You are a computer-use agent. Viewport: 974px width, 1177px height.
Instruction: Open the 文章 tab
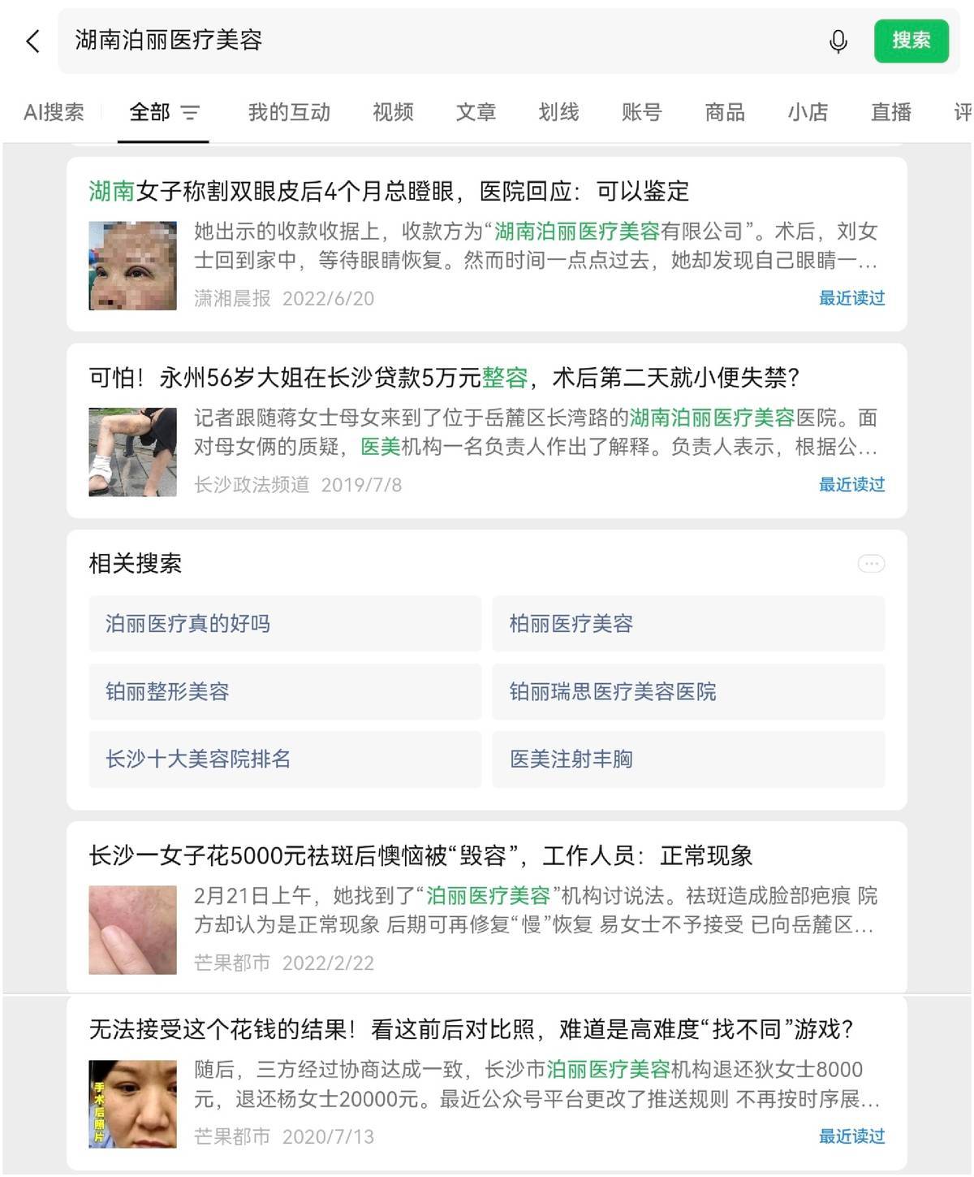(x=476, y=112)
